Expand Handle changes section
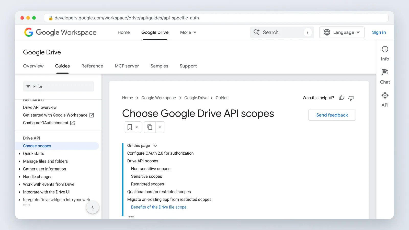The width and height of the screenshot is (409, 230). coord(20,177)
